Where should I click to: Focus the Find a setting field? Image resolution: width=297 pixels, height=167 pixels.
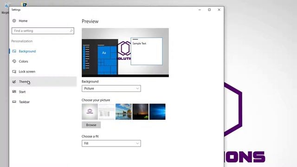[x=43, y=31]
